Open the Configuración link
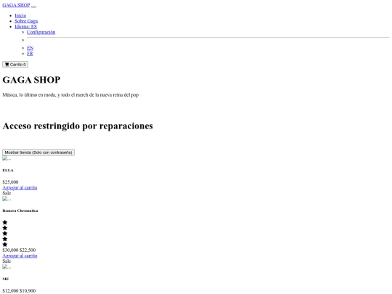The height and width of the screenshot is (294, 392). (x=41, y=32)
